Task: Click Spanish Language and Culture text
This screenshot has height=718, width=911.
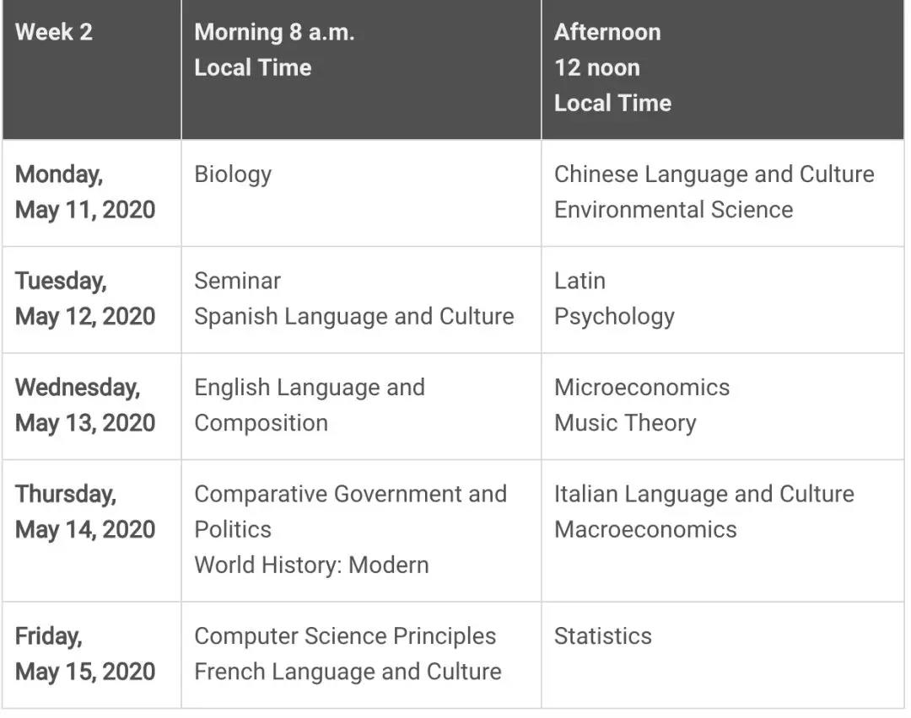Action: coord(353,316)
